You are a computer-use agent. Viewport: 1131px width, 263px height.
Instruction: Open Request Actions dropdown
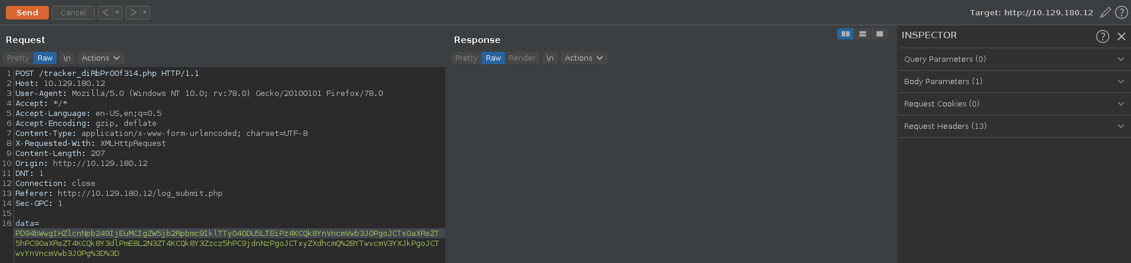[x=101, y=58]
